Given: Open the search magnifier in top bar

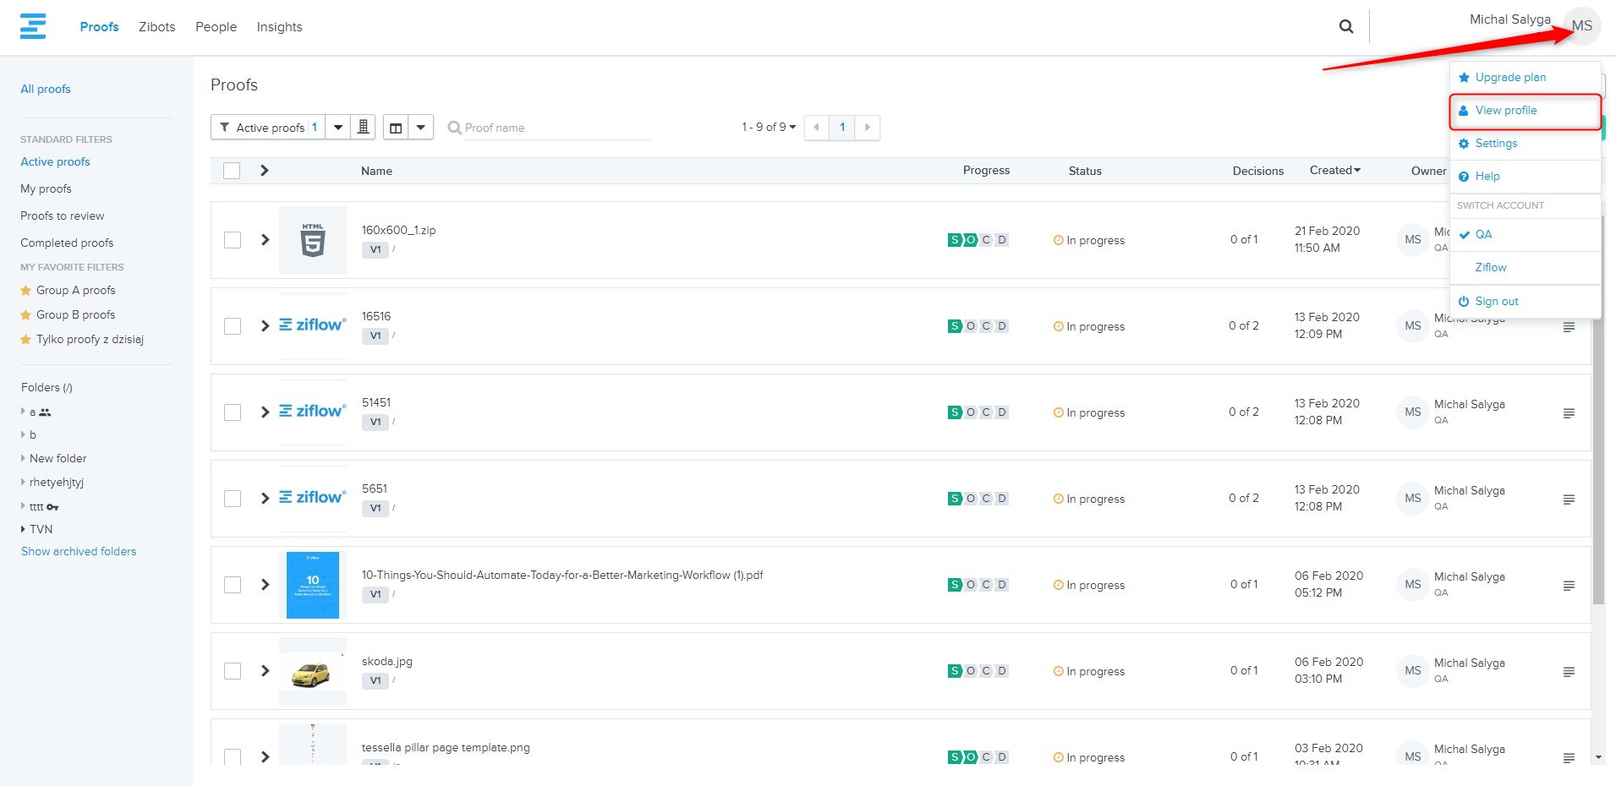Looking at the screenshot, I should [1346, 27].
